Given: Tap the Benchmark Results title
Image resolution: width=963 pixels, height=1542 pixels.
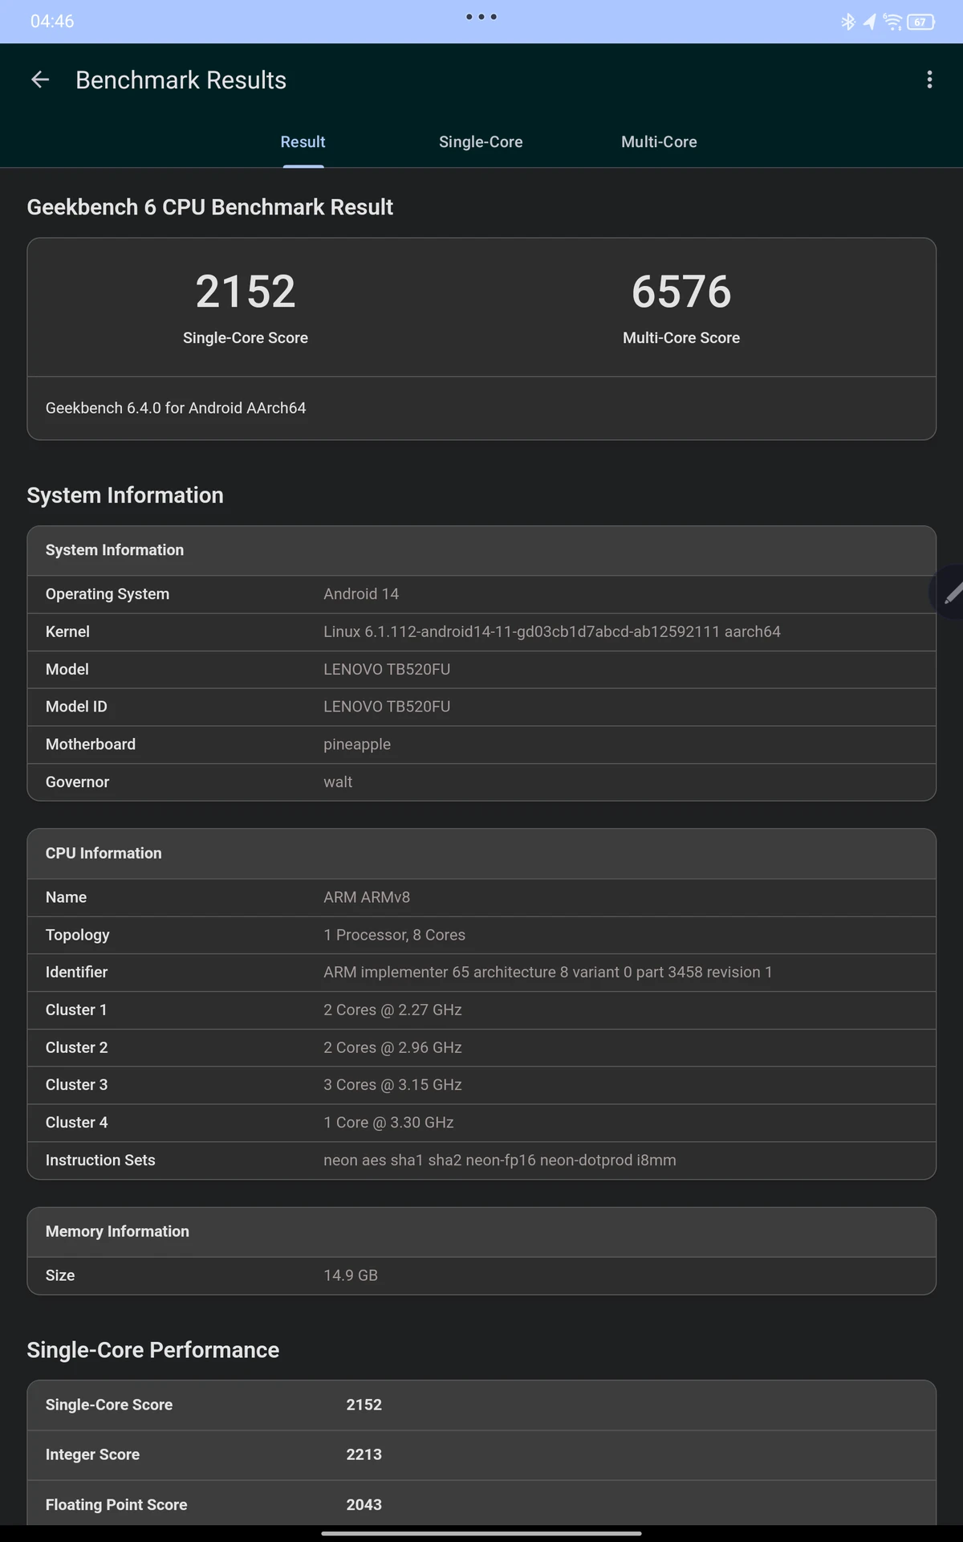Looking at the screenshot, I should (181, 80).
